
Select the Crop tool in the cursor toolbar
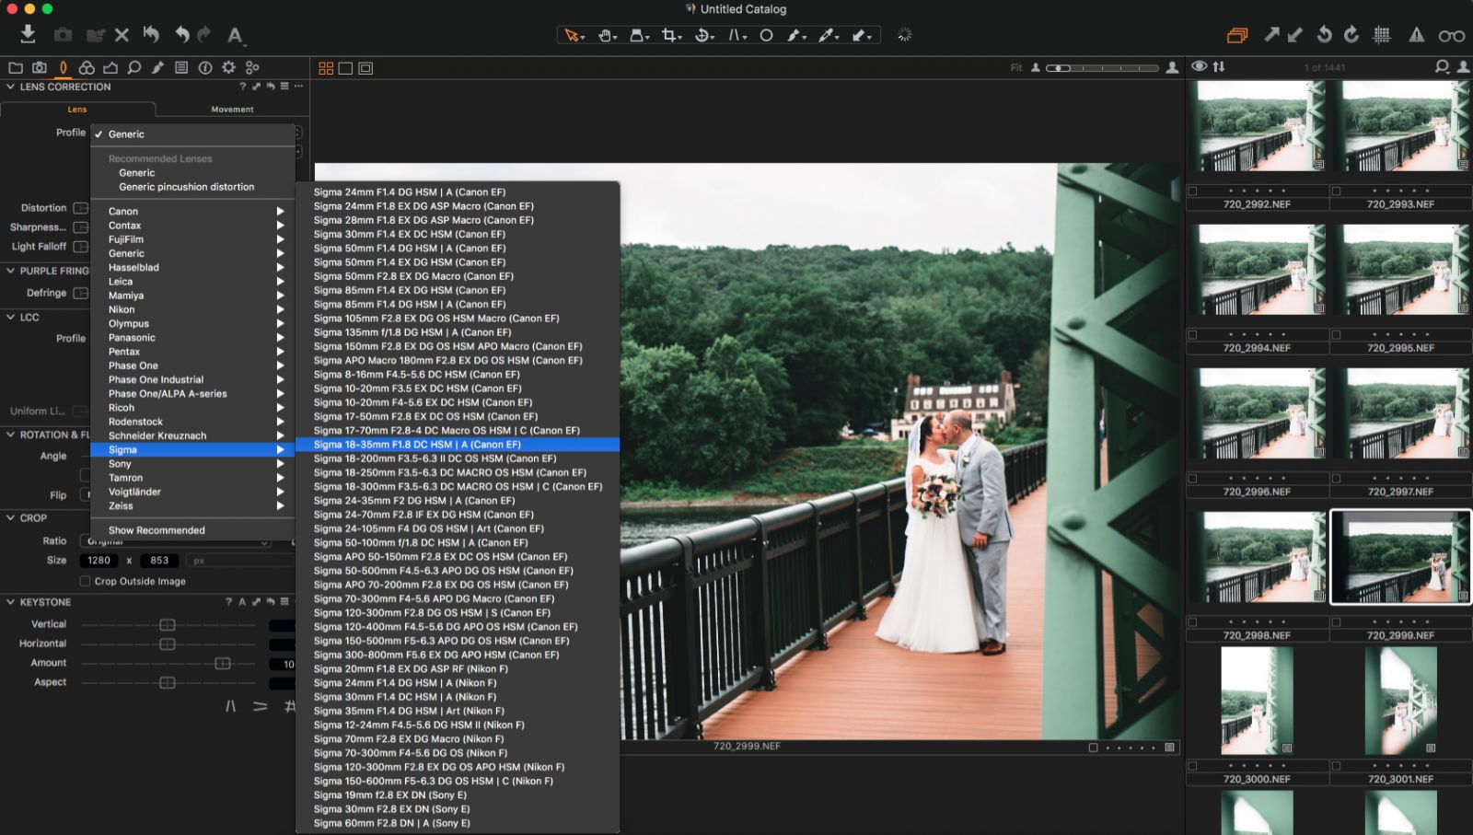(x=668, y=35)
